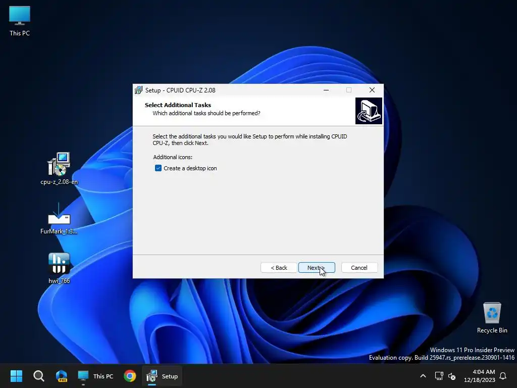Show hidden system tray icons

coord(423,376)
